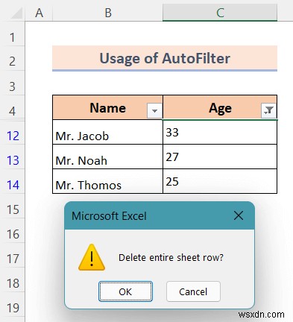The height and width of the screenshot is (322, 293).
Task: Click the 'Delete entire sheet row?' message
Action: [171, 257]
